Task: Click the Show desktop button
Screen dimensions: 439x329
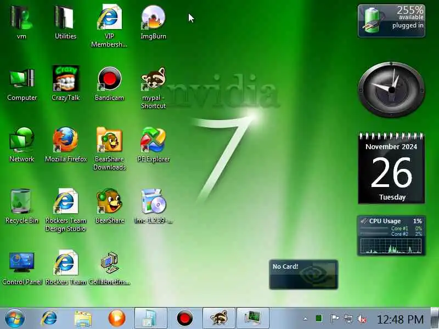Action: (x=435, y=319)
